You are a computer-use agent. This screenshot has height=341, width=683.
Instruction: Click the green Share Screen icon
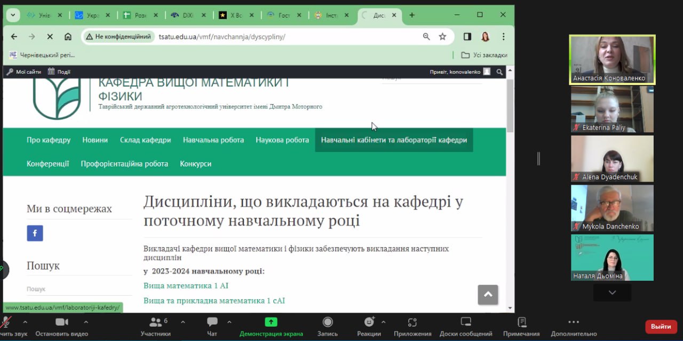pyautogui.click(x=271, y=322)
